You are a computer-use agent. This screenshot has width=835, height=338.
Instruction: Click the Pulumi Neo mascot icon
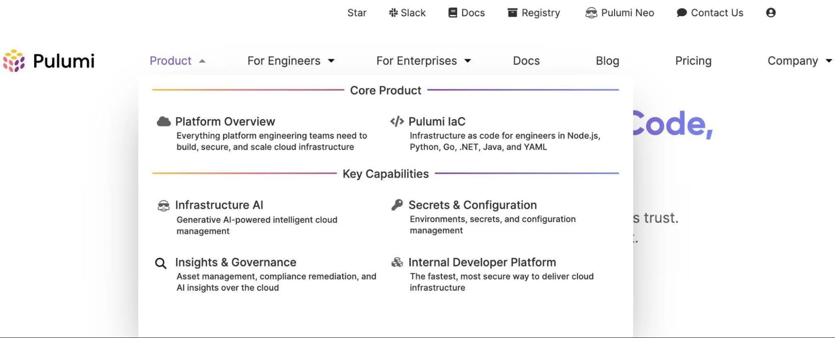[591, 13]
